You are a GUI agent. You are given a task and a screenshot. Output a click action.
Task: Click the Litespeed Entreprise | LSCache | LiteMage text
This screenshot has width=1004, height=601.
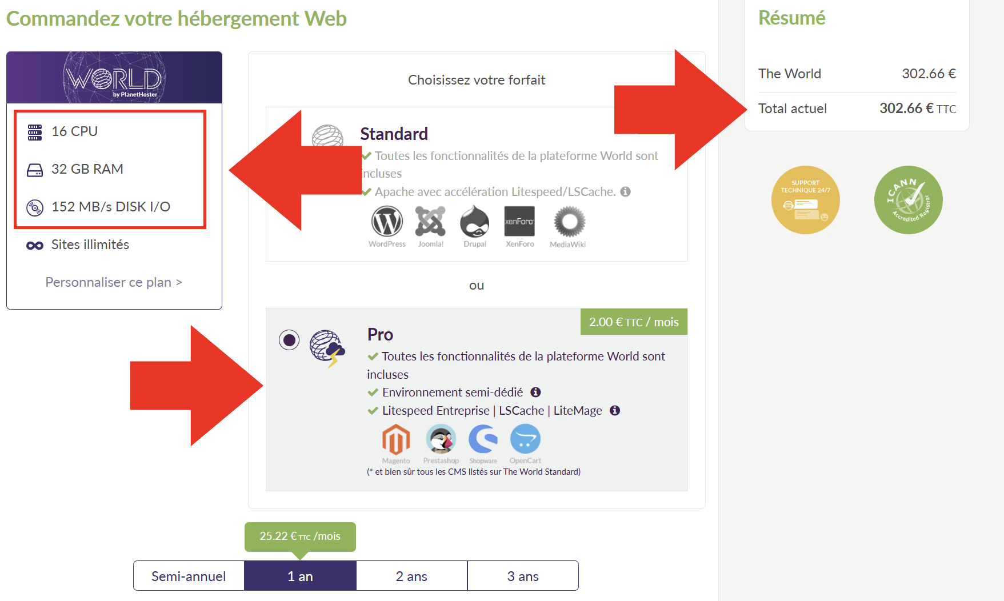tap(492, 411)
